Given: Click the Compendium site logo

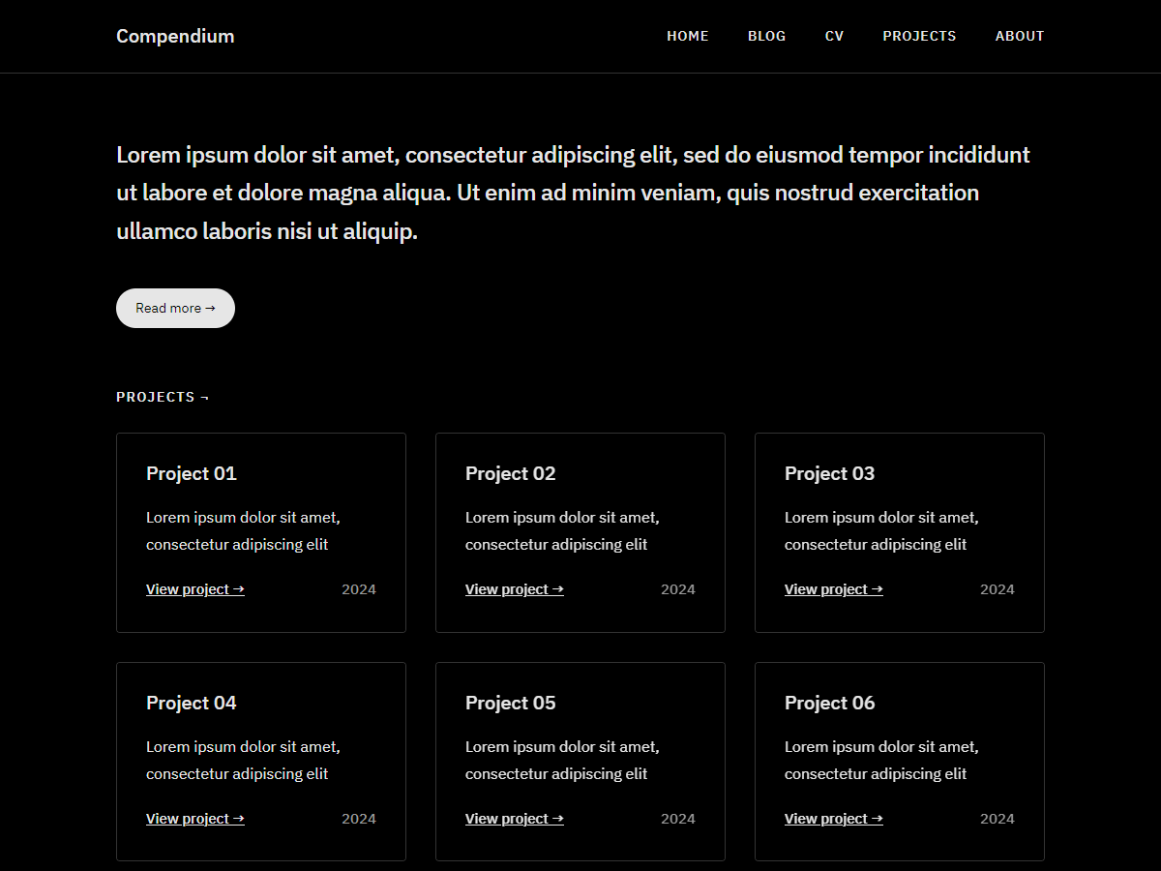Looking at the screenshot, I should [x=175, y=36].
